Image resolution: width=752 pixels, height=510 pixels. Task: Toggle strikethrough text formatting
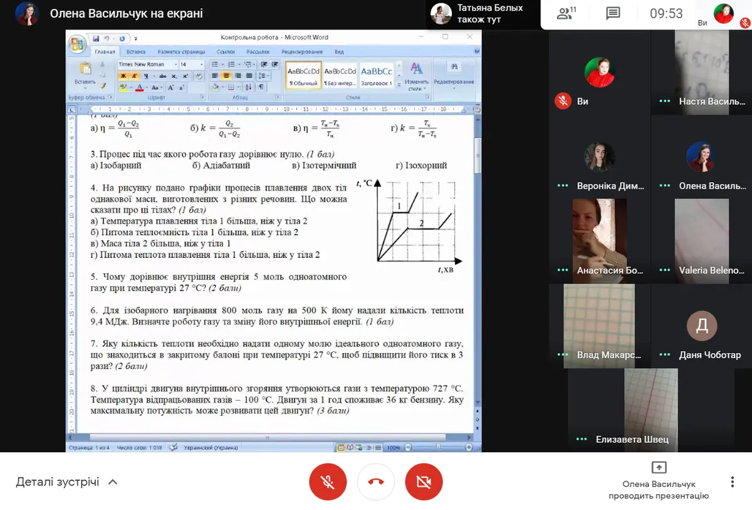(x=162, y=76)
